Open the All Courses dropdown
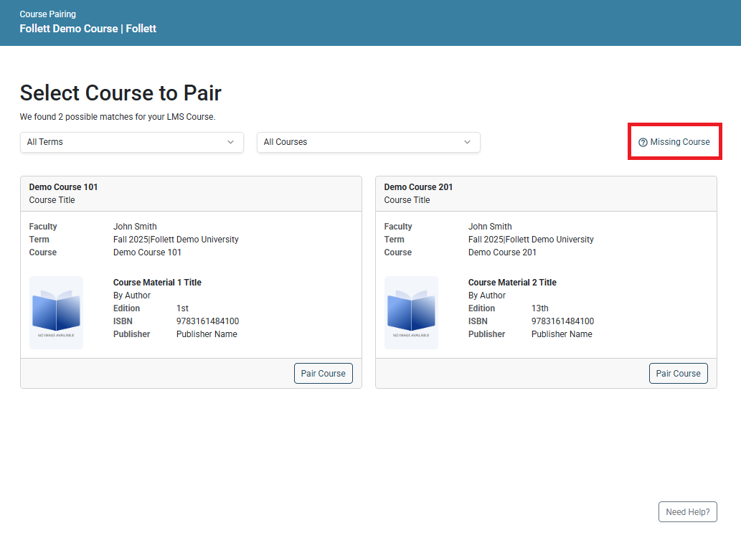This screenshot has width=741, height=548. point(368,142)
